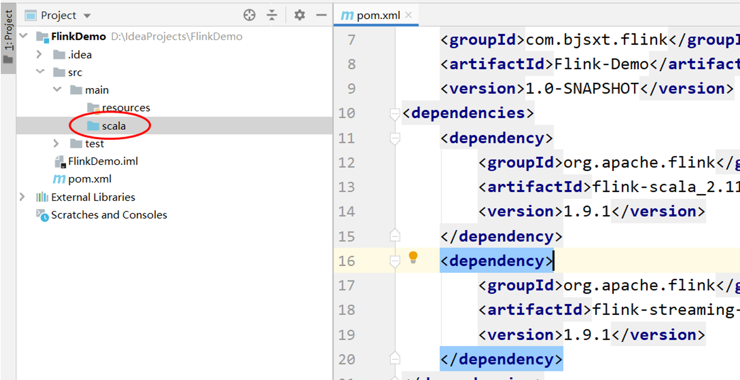Click version 1.9.1 on line 14

587,211
